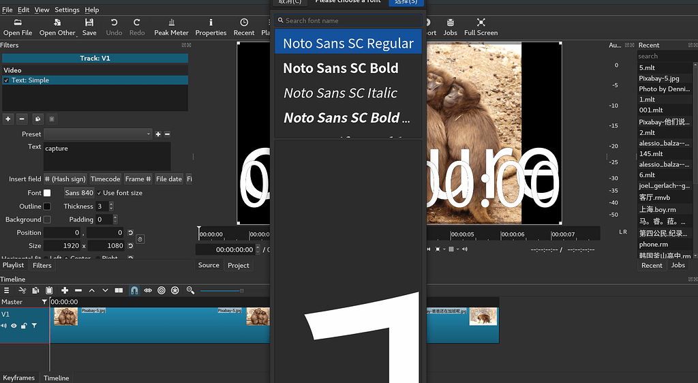Open the player zoom dropdown
Image resolution: width=698 pixels, height=383 pixels.
tap(440, 249)
